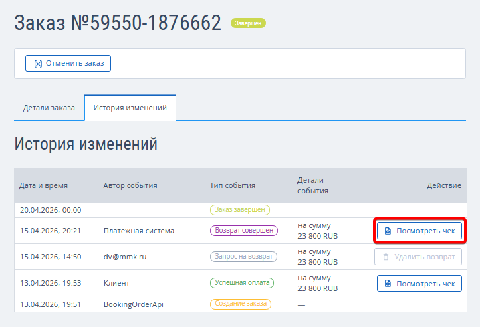Viewport: 480px width, 327px height.
Task: Click the Заказ завершен event tag
Action: pyautogui.click(x=240, y=210)
